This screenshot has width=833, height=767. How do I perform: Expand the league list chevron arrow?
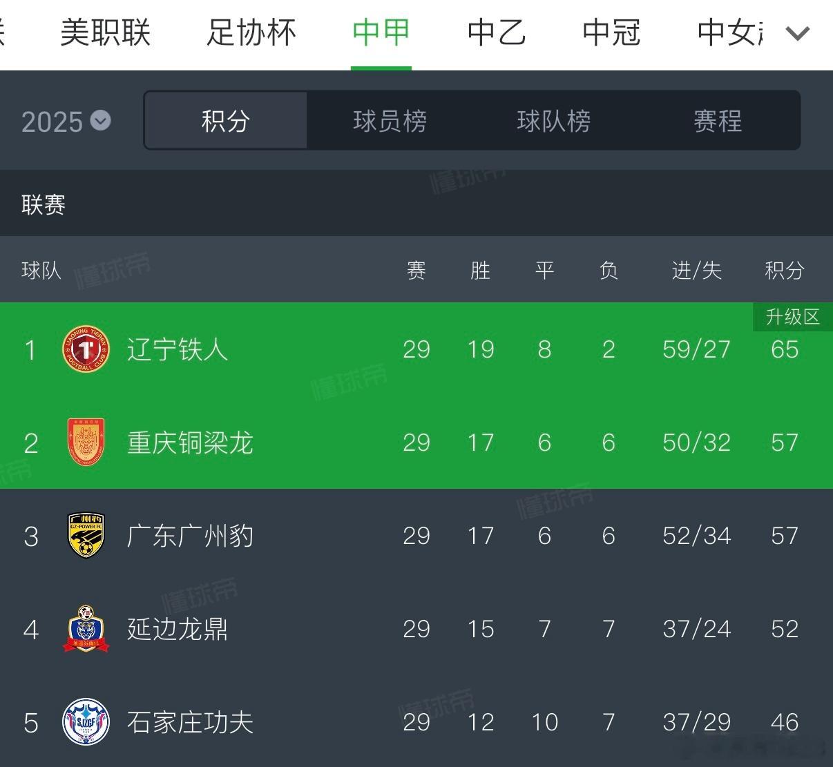798,32
